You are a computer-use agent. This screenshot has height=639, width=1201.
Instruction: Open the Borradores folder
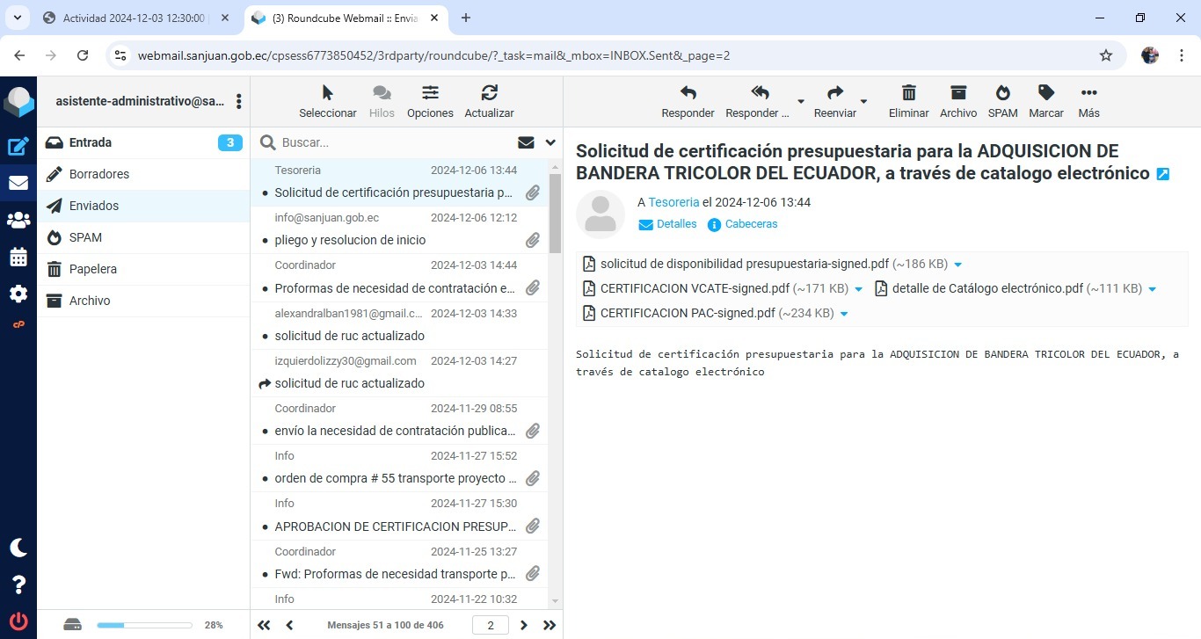[x=99, y=174]
